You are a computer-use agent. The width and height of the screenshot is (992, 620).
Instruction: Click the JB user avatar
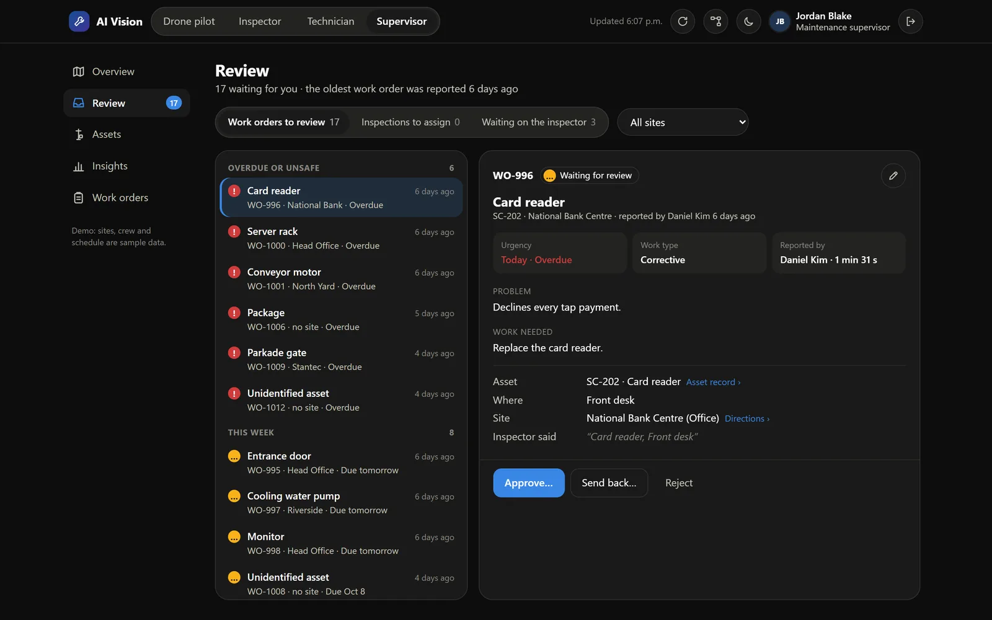779,21
